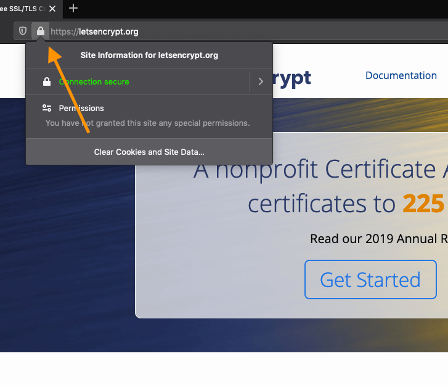Choose Clear Cookies and Site Data
448x385 pixels.
(149, 152)
